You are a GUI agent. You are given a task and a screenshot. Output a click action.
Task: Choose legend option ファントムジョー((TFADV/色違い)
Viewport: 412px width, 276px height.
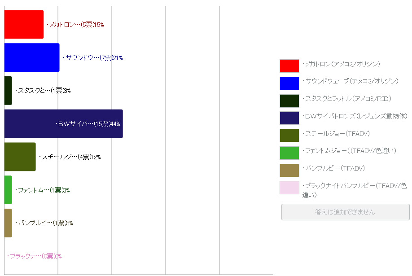tap(349, 151)
